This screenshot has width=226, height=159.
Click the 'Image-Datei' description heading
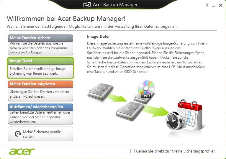(98, 37)
